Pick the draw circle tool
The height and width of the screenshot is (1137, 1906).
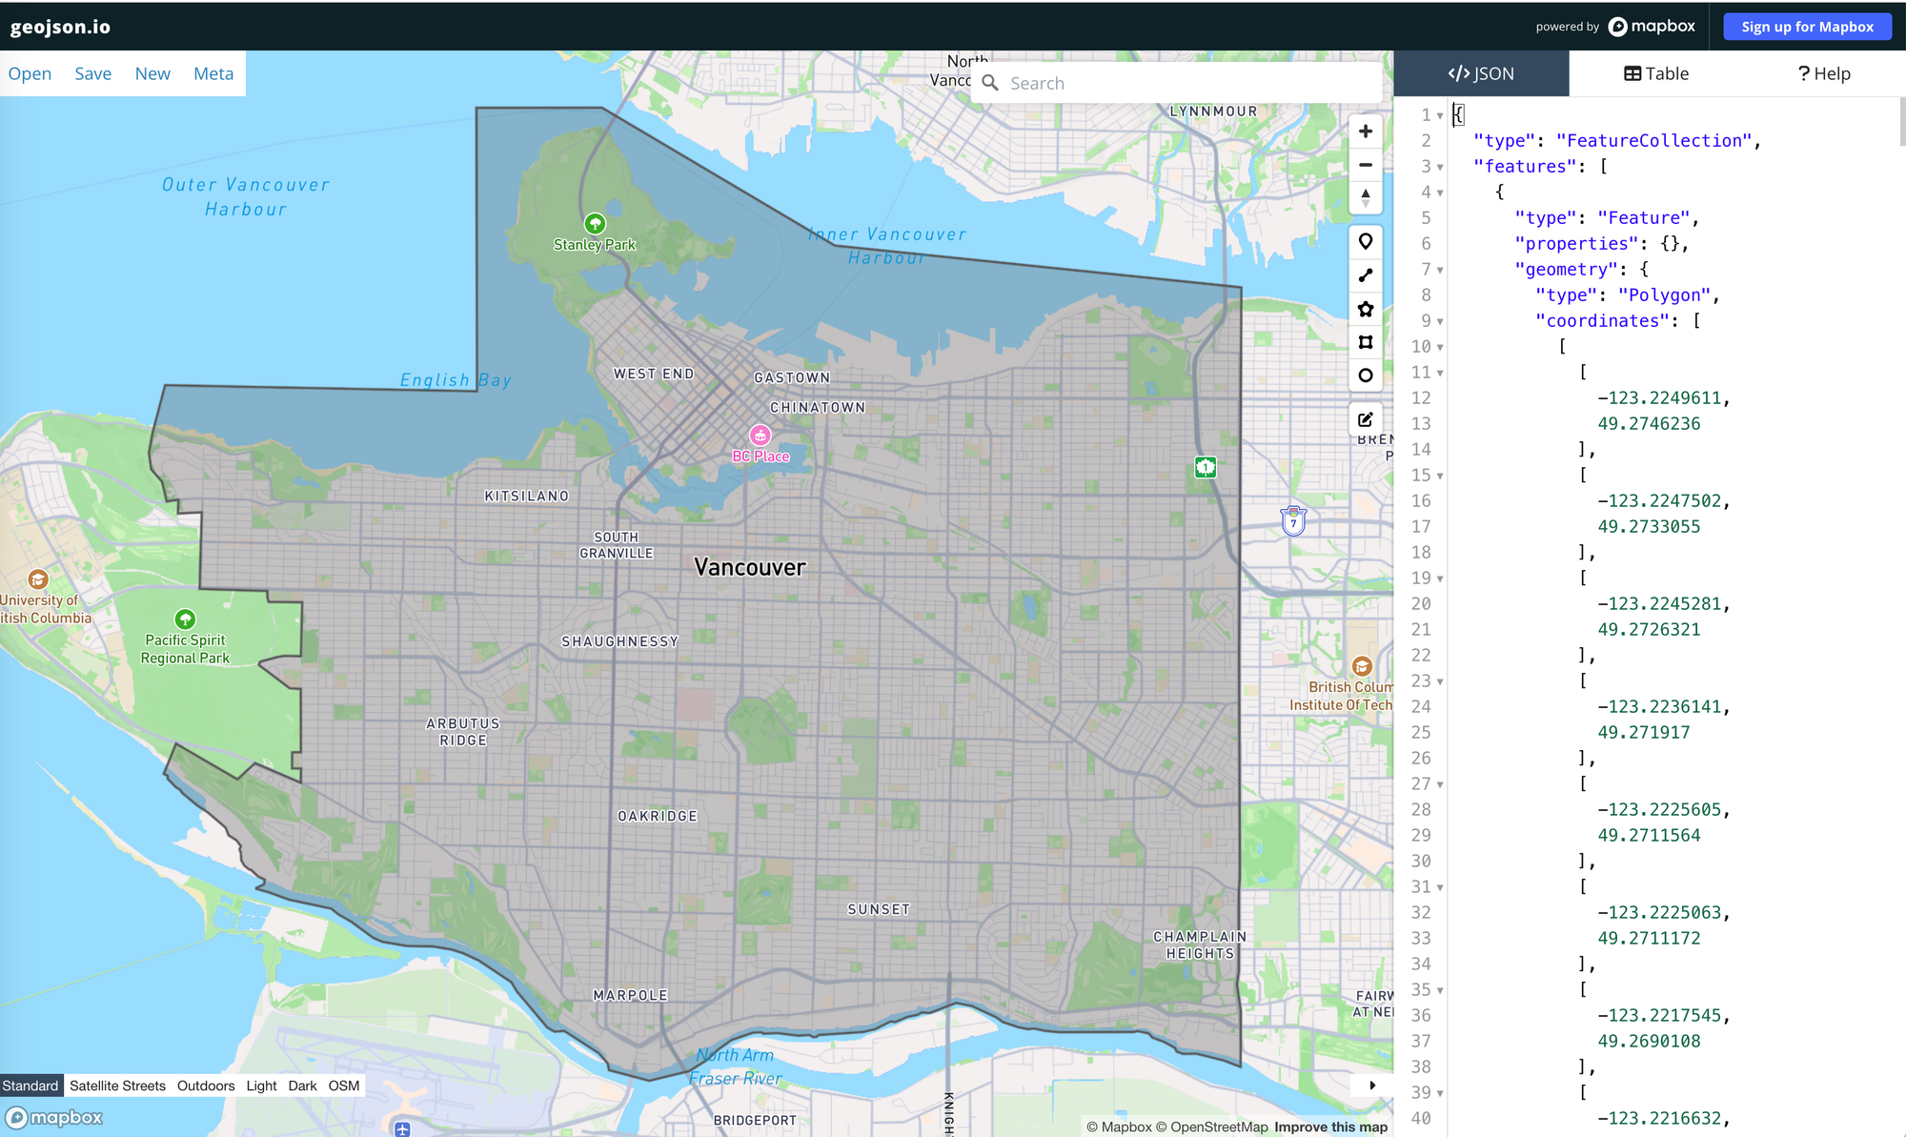[x=1366, y=376]
